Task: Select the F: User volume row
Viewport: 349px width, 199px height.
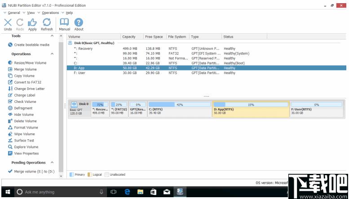Action: [x=207, y=73]
